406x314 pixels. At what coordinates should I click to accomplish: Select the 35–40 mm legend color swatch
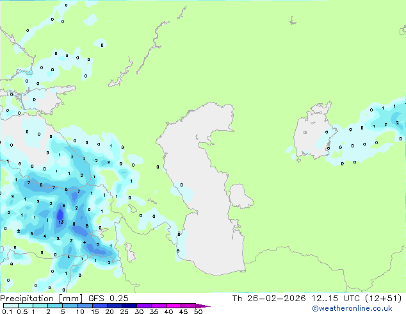[x=158, y=306]
